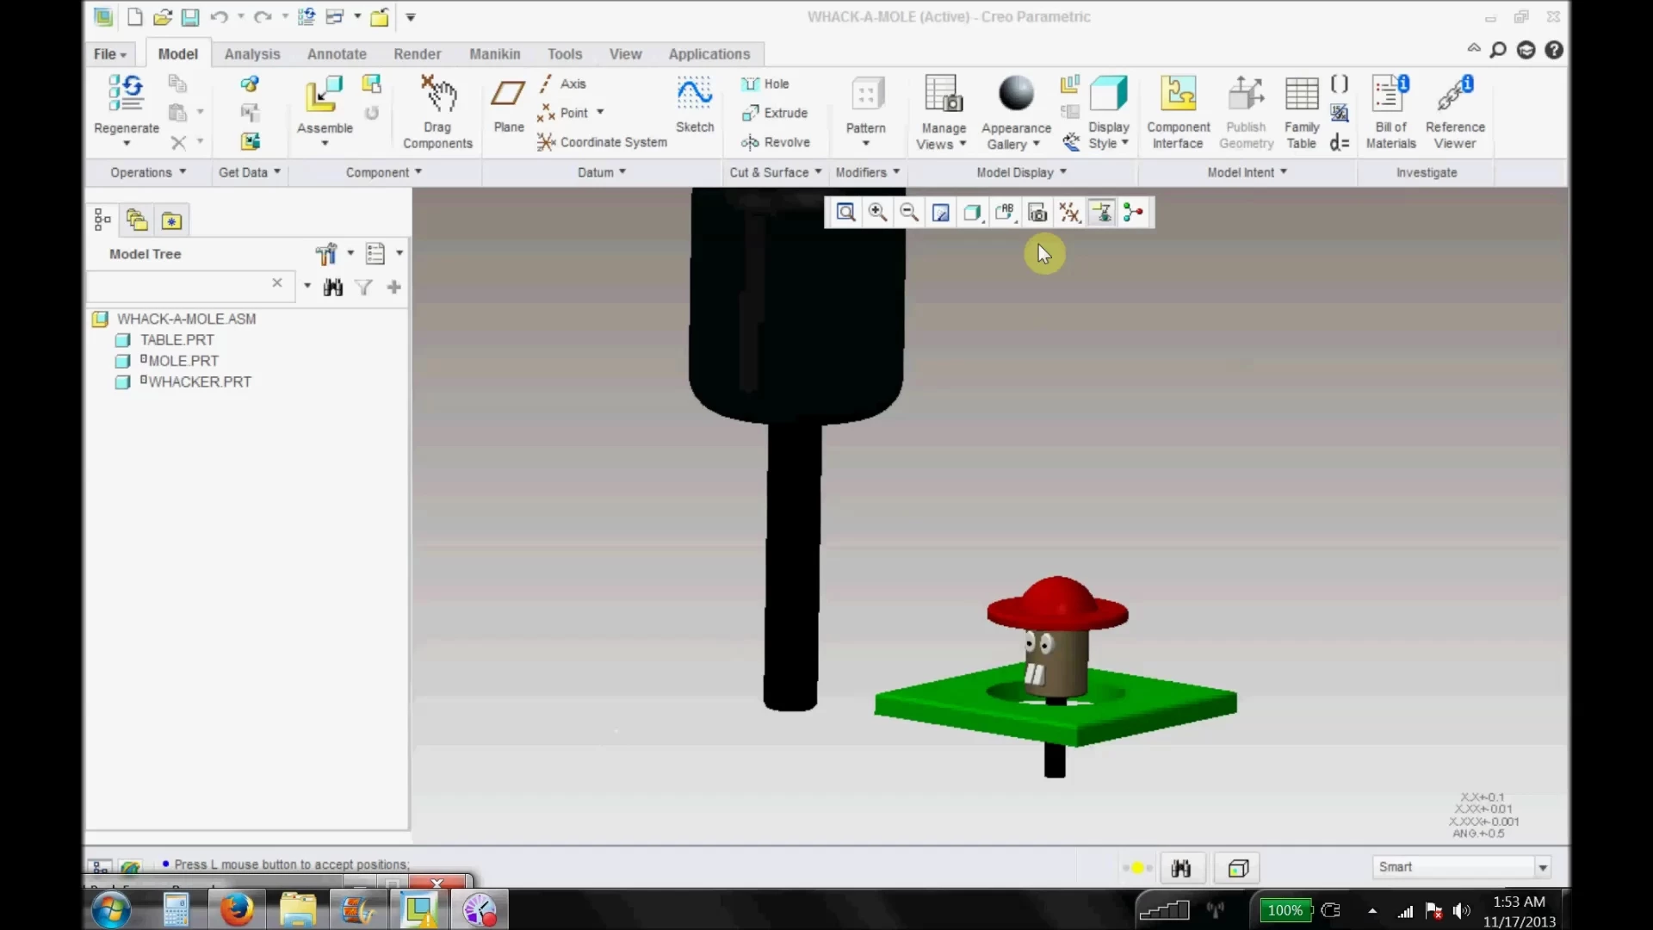Toggle datum display filters

click(x=1069, y=213)
